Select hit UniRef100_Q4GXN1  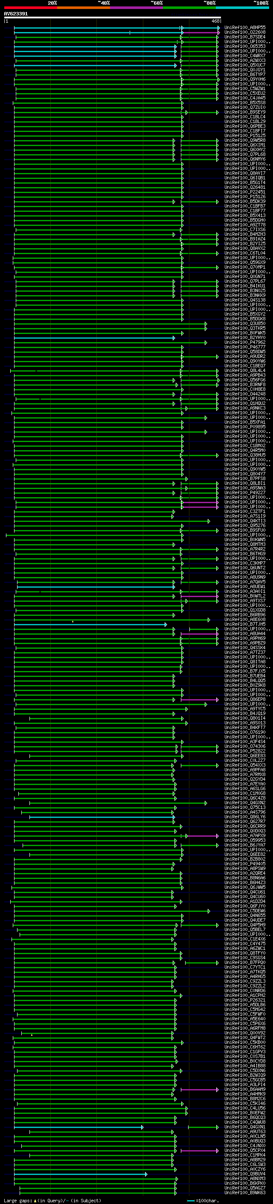click(245, 1127)
